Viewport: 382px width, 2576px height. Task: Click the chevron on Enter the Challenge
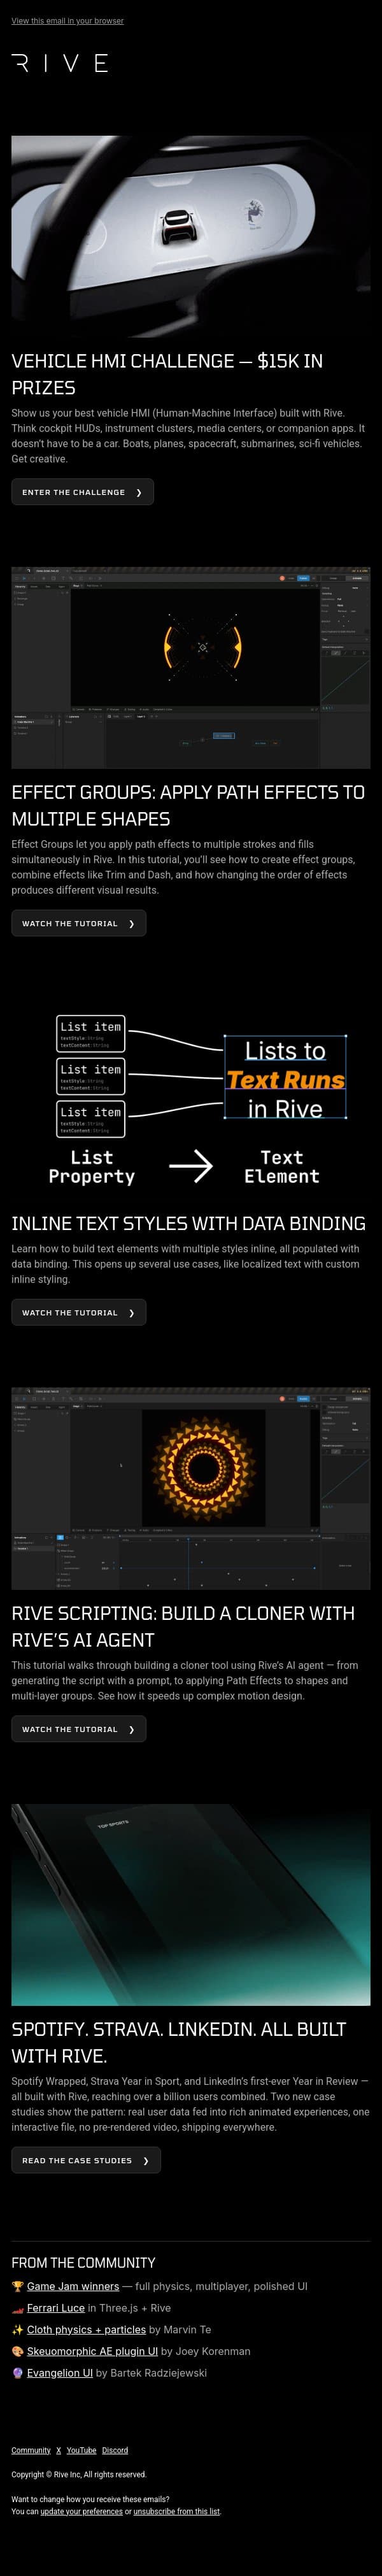(x=139, y=492)
